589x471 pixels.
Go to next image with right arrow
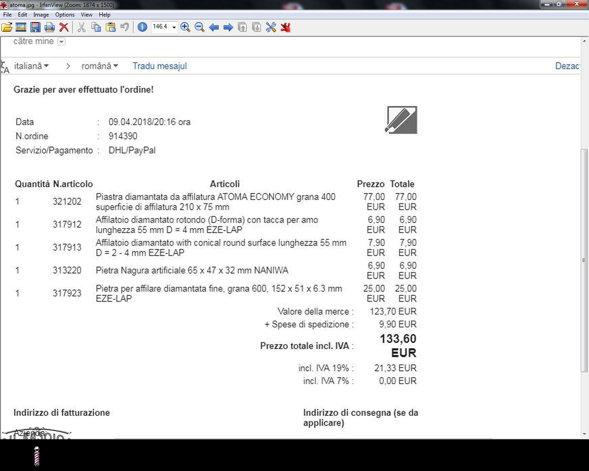(228, 27)
